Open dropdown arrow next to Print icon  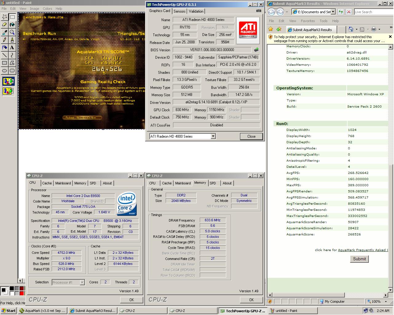coord(379,30)
